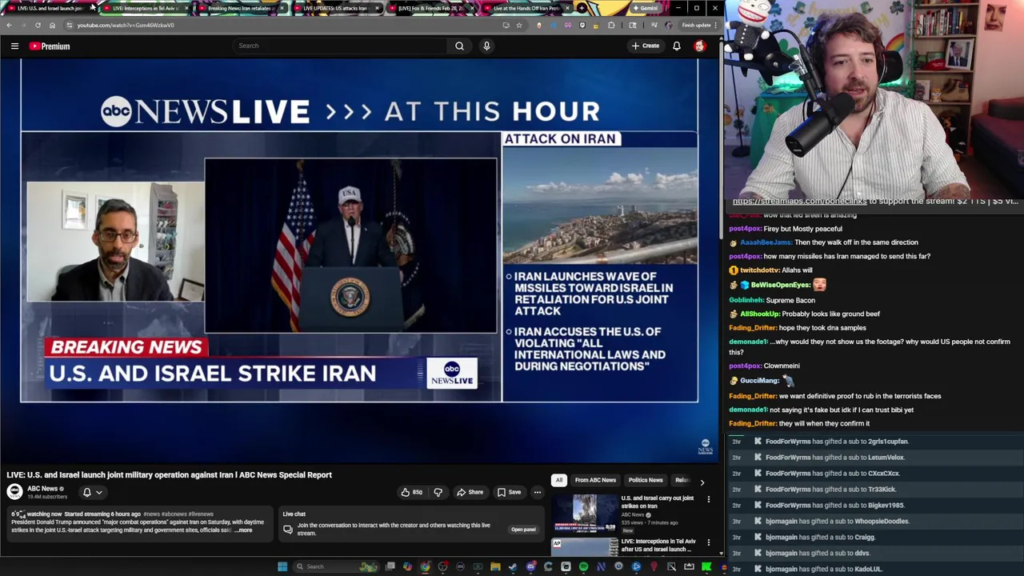Click the browser address bar URL

[126, 25]
